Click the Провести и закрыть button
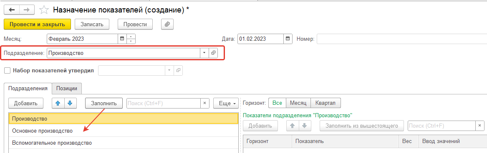This screenshot has width=487, height=153. [37, 24]
